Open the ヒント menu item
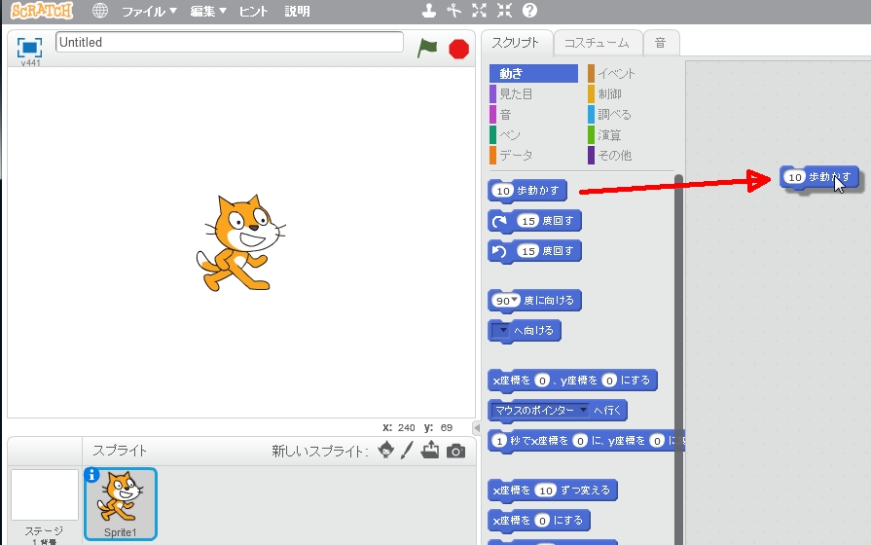Image resolution: width=871 pixels, height=545 pixels. [x=253, y=11]
